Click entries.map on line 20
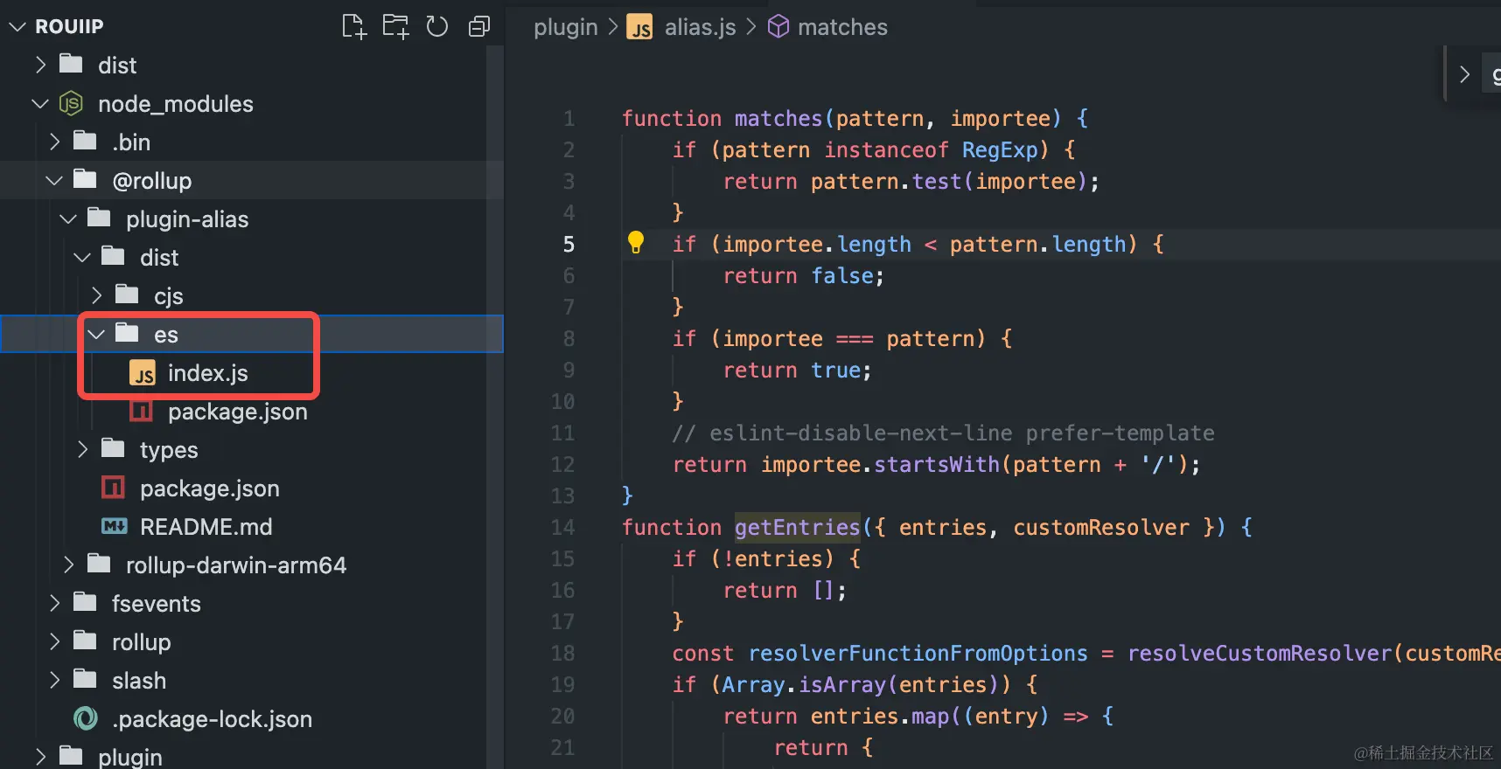 point(879,716)
